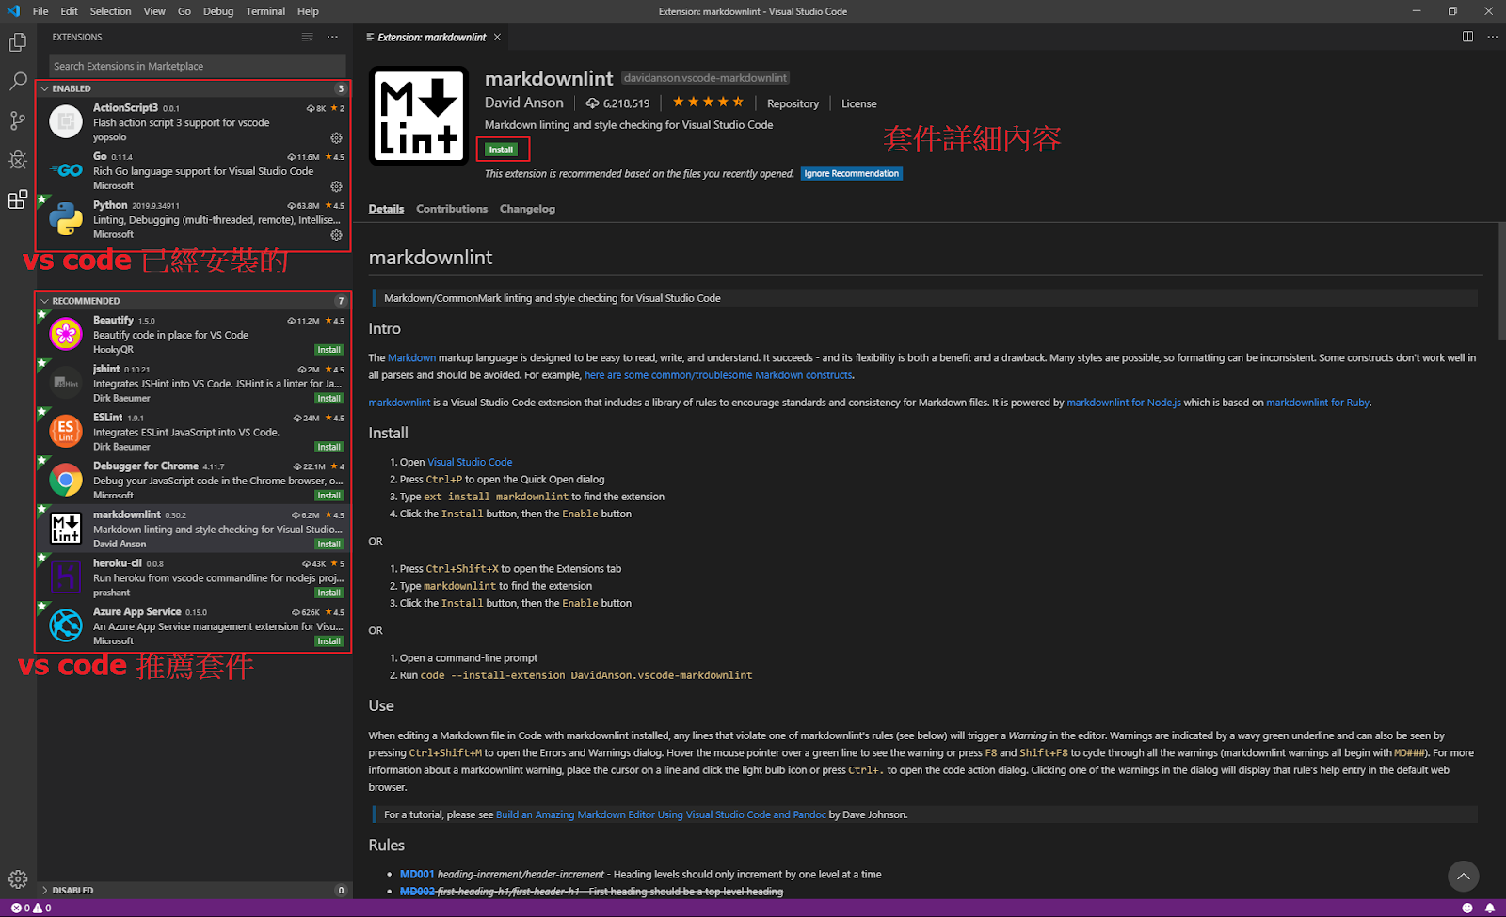Click the jshint extension icon
Image resolution: width=1506 pixels, height=917 pixels.
click(x=66, y=383)
